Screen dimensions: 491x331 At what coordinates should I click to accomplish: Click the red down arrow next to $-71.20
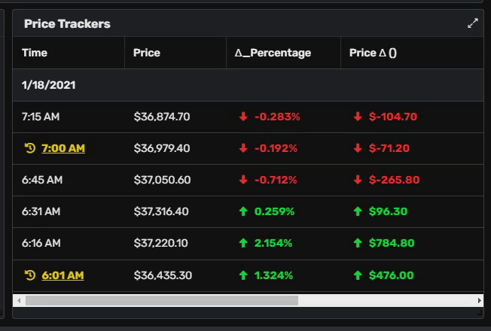[x=358, y=148]
